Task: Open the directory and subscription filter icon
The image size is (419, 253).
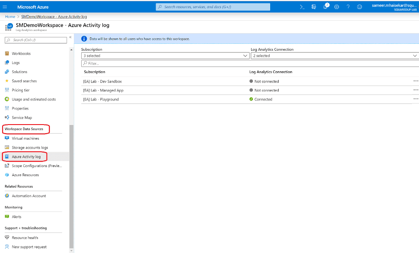Action: tap(314, 7)
